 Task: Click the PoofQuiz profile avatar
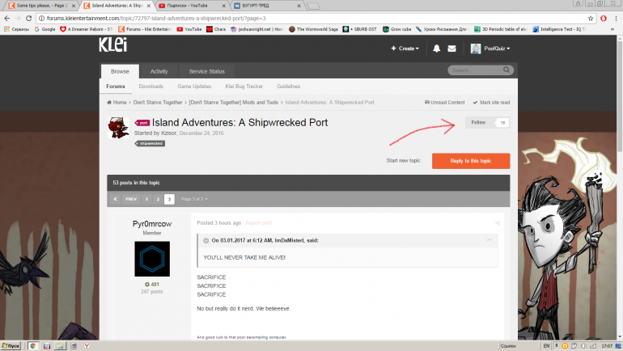476,49
